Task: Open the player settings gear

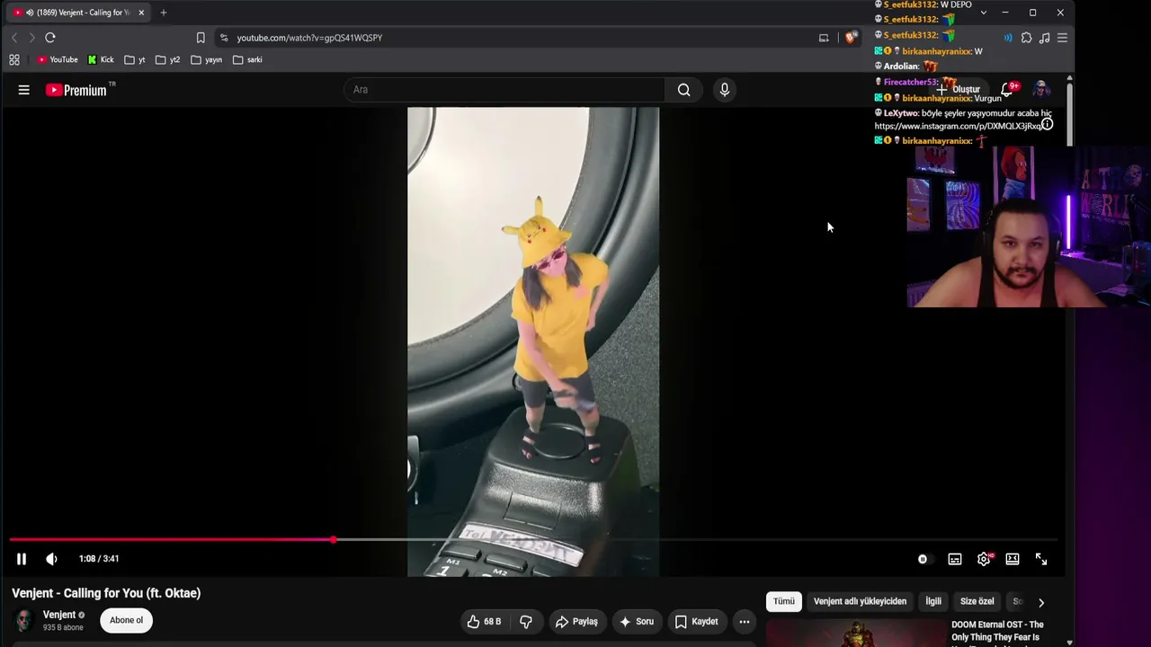Action: tap(984, 559)
